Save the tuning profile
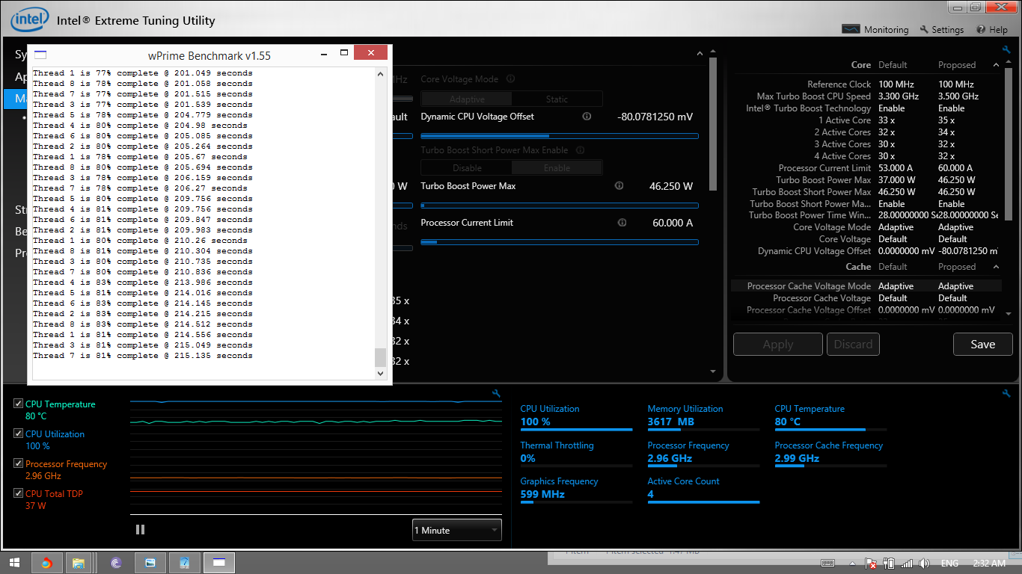 coord(982,345)
